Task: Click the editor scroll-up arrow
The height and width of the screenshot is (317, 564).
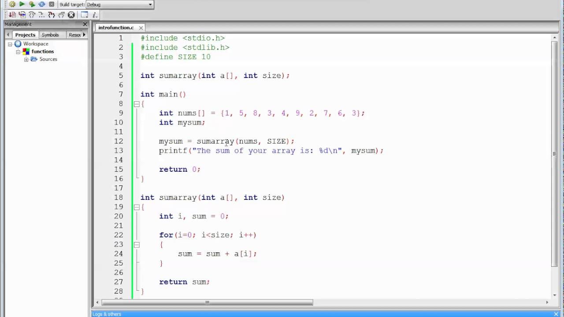Action: 554,38
